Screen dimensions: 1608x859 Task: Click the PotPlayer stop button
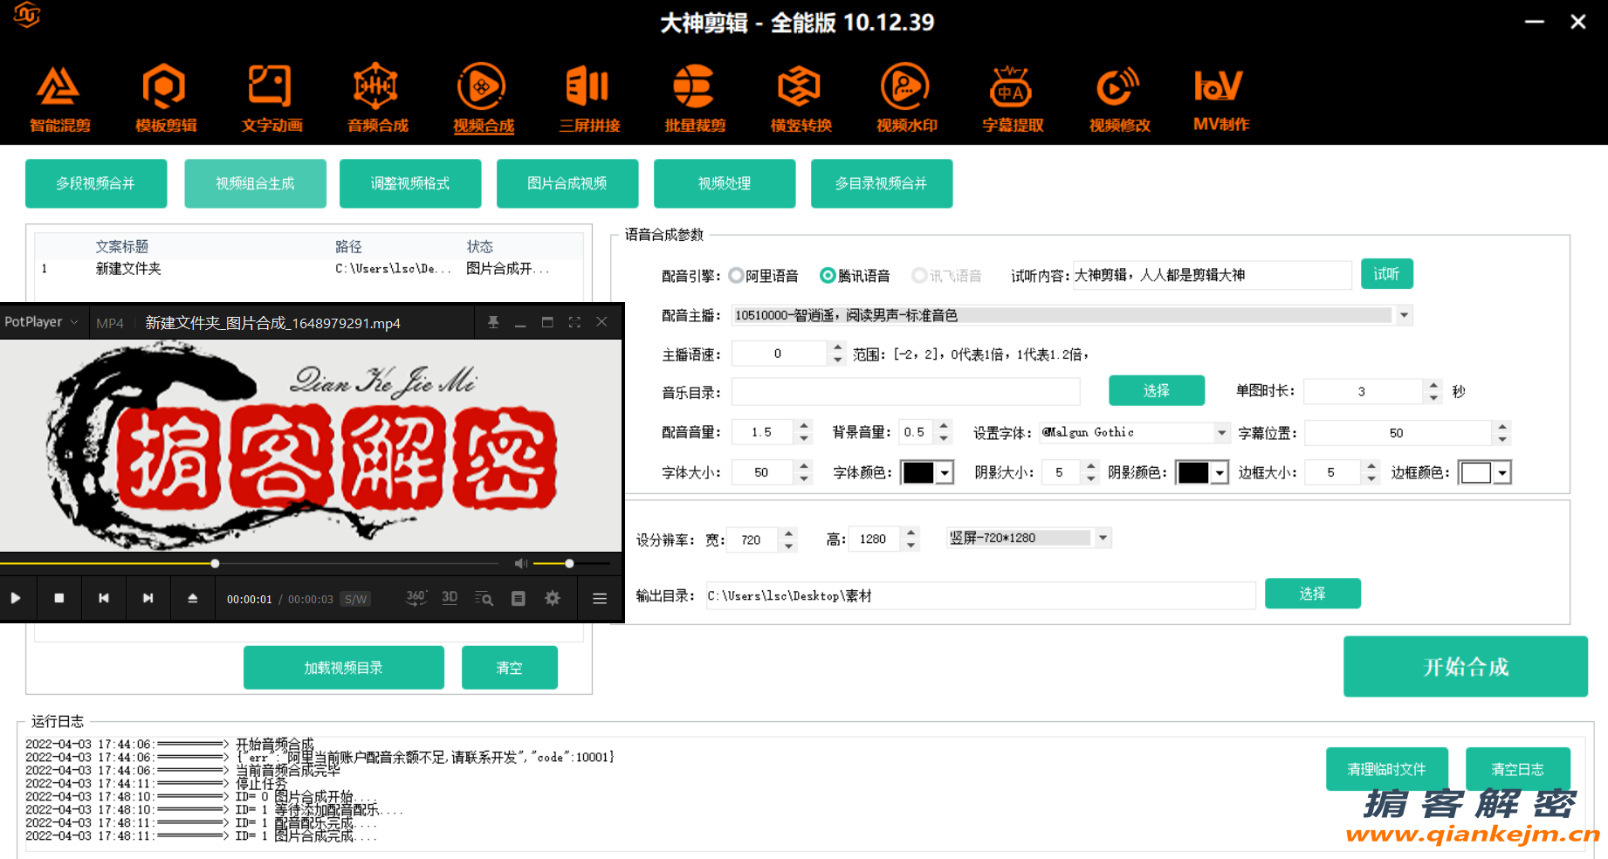[x=59, y=598]
